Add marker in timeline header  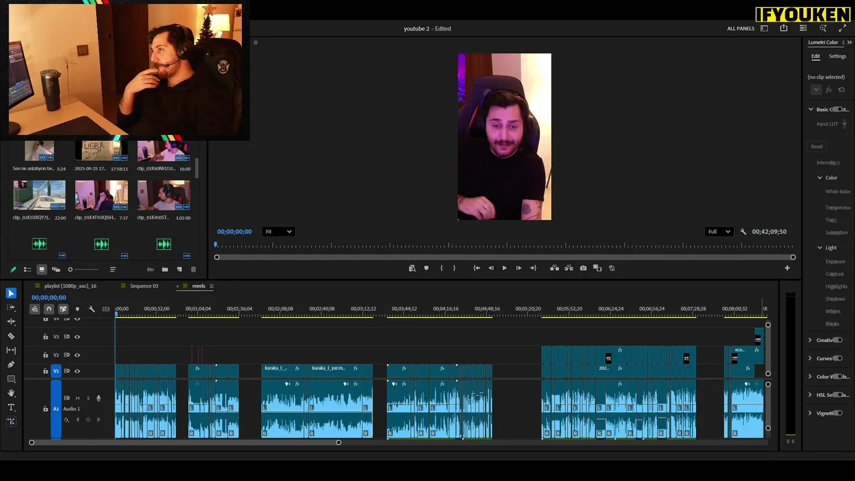pos(77,309)
